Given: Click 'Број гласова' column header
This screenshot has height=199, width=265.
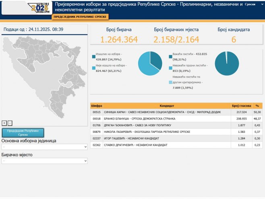Looking at the screenshot, I should (x=242, y=105).
